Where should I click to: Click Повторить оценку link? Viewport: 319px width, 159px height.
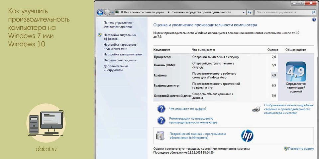coord(301,149)
